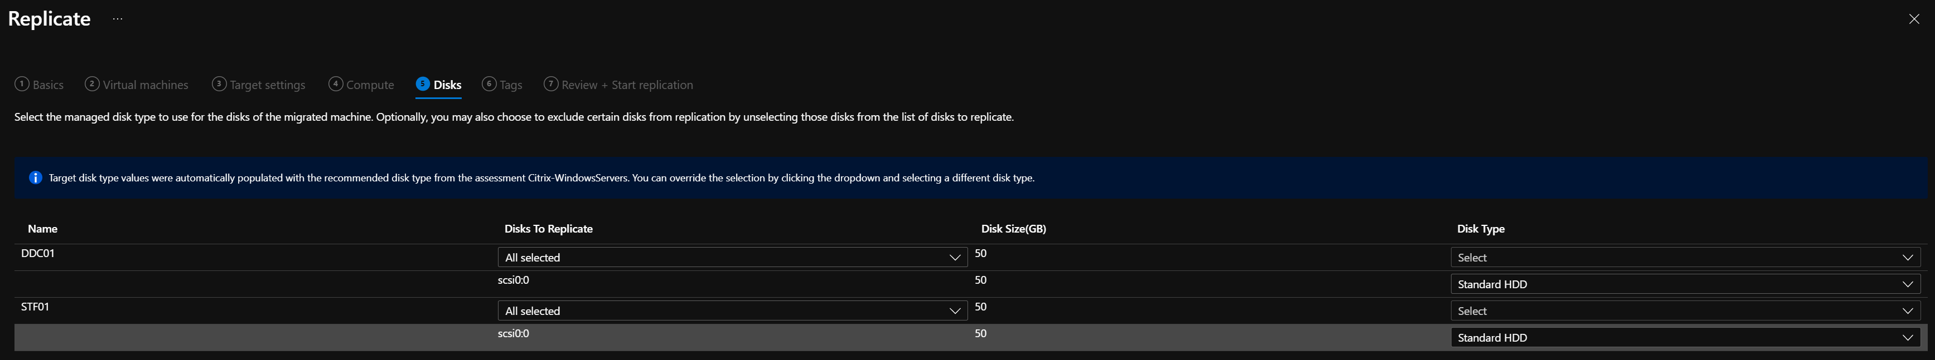Click the DDC01 machine name
The image size is (1935, 360).
(x=37, y=254)
